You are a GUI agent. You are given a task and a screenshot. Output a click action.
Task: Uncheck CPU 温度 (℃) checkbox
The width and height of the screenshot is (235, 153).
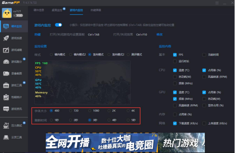(x=175, y=70)
